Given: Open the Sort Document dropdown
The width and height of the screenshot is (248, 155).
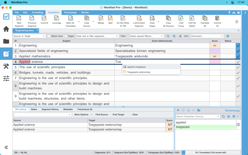Looking at the screenshot, I should tap(207, 36).
